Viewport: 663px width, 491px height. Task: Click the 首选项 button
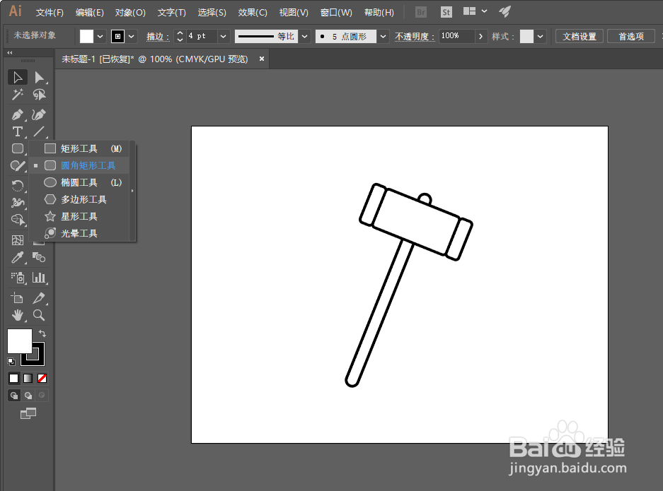(631, 36)
